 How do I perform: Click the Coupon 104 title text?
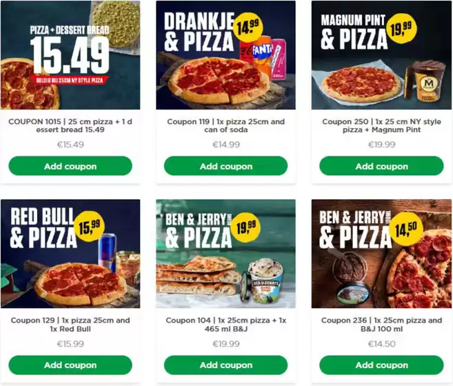(226, 325)
